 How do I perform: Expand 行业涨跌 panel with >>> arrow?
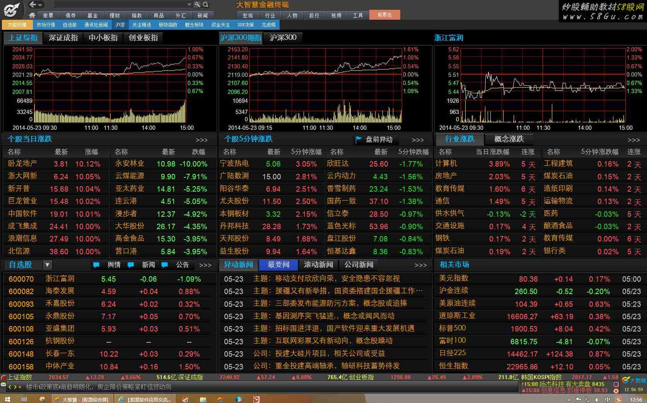pyautogui.click(x=633, y=140)
